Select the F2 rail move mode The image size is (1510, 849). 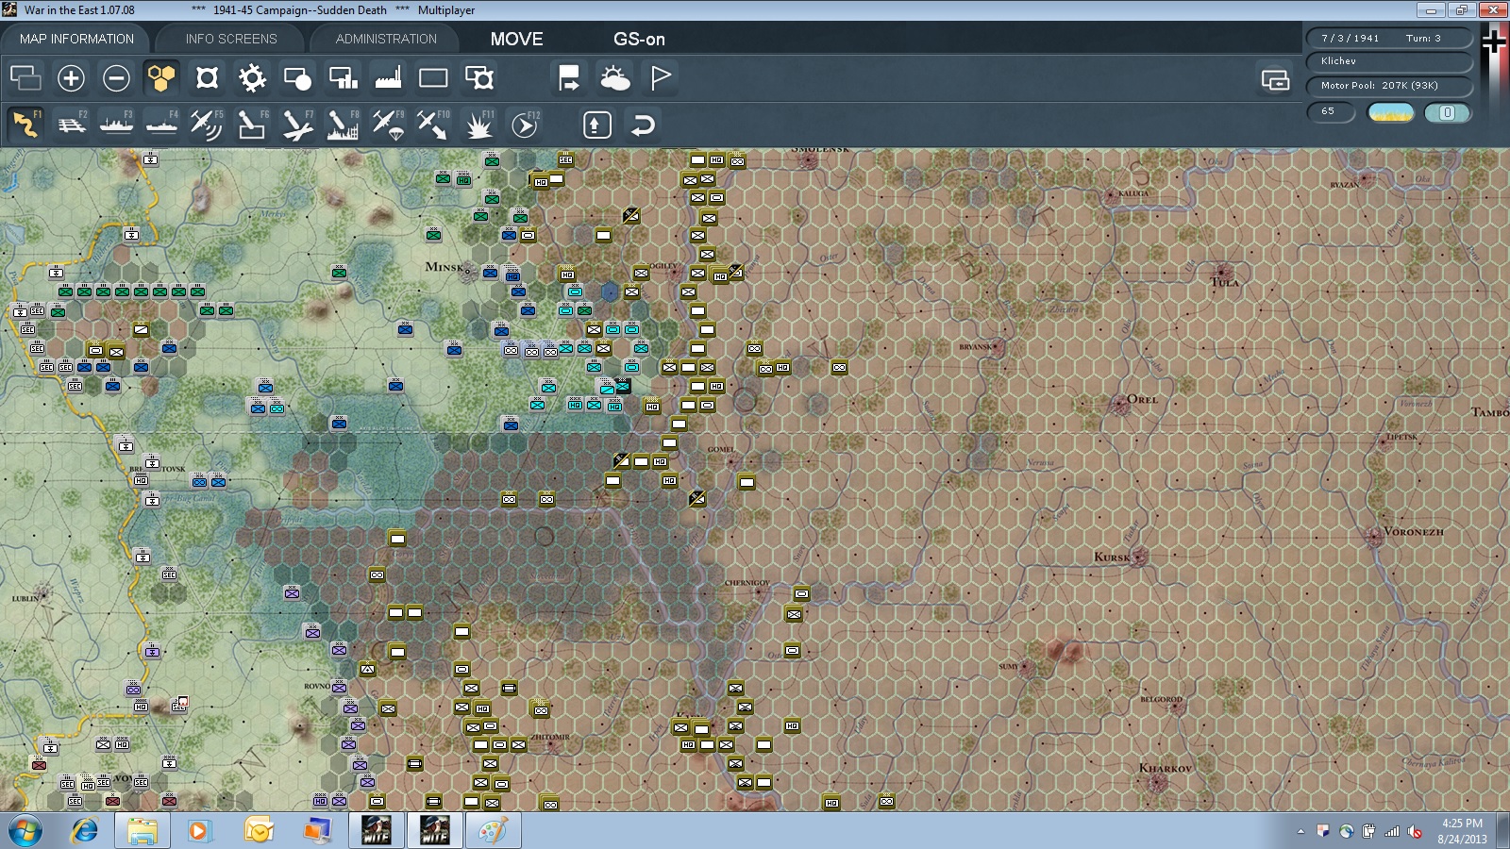tap(71, 125)
